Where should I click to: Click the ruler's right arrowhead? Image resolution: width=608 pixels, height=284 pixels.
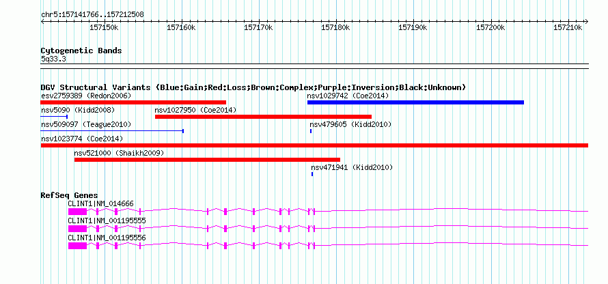coord(587,22)
